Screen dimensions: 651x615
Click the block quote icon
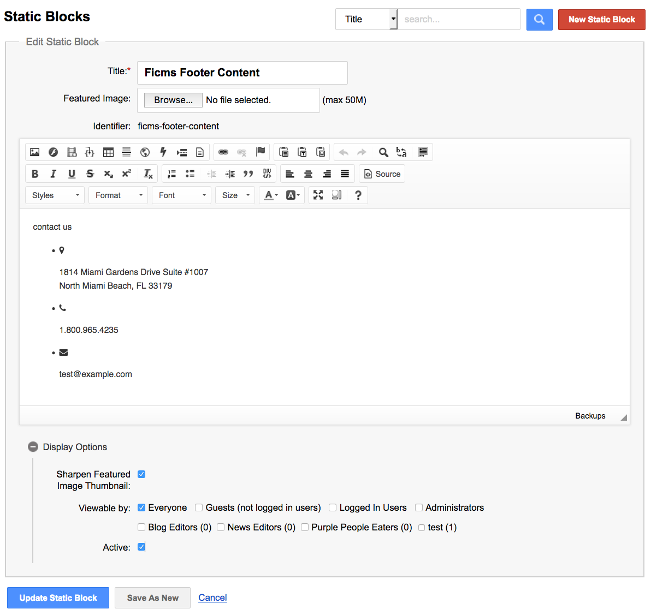click(248, 174)
